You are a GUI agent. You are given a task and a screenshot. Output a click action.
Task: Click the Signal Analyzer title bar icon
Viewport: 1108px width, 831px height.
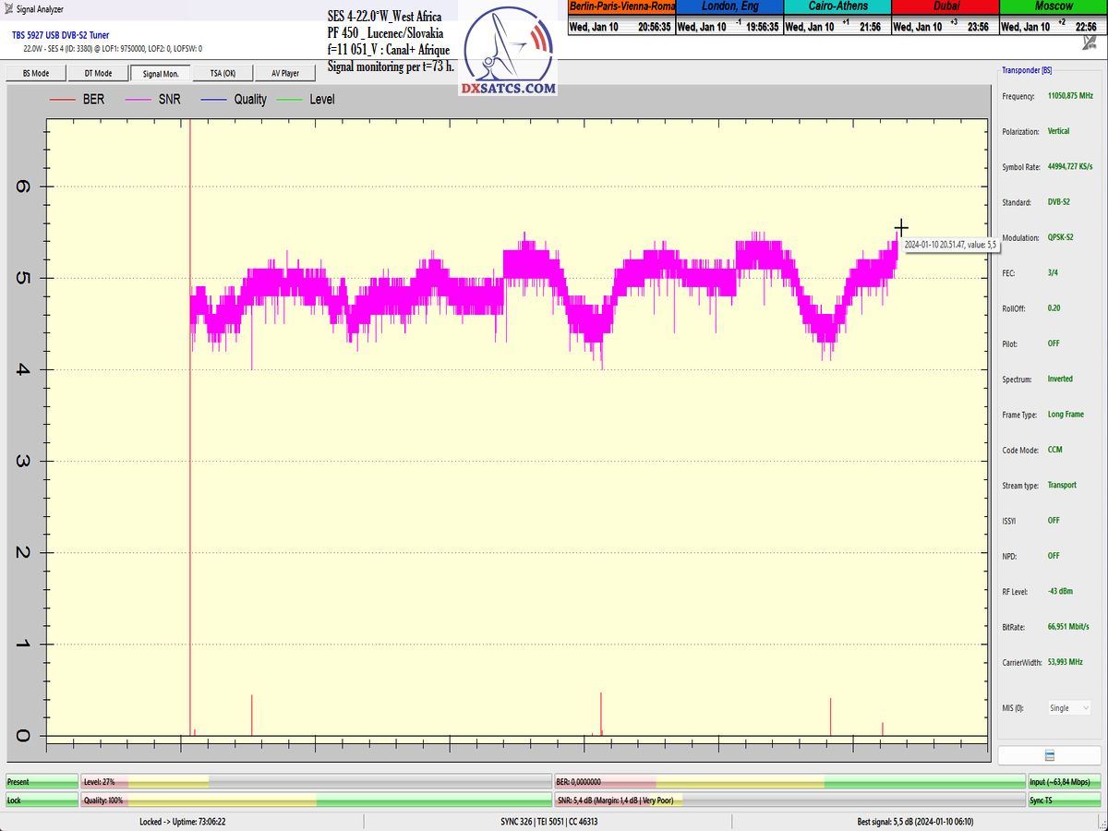pos(8,9)
